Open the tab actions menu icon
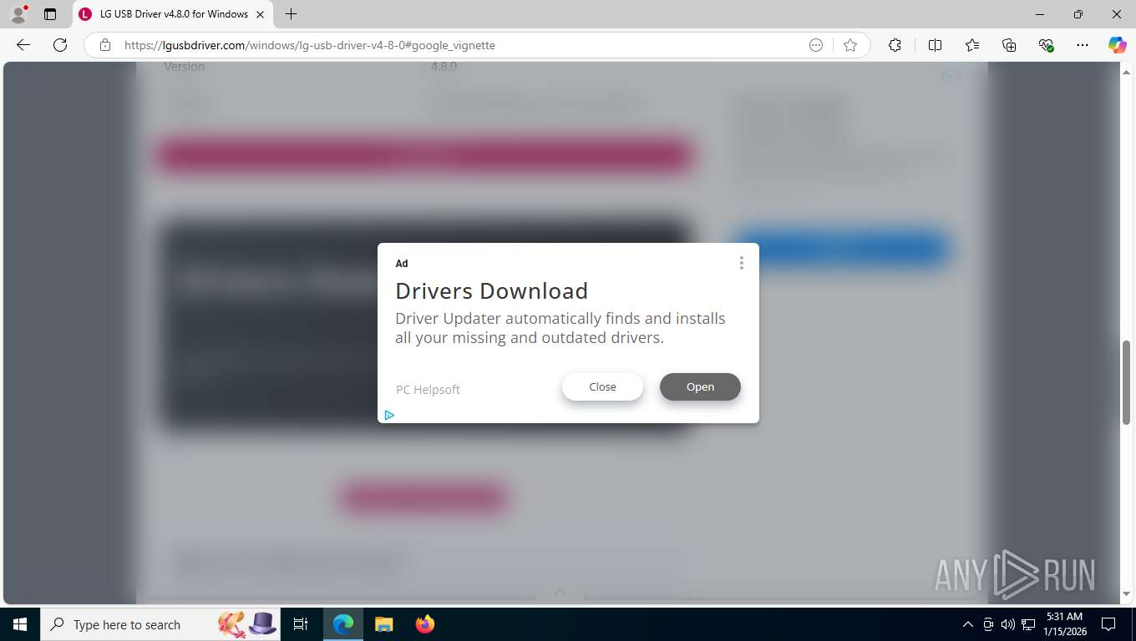Screen dimensions: 1136x641 click(x=50, y=14)
